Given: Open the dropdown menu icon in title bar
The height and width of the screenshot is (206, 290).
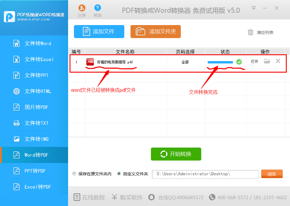Looking at the screenshot, I should [x=254, y=8].
